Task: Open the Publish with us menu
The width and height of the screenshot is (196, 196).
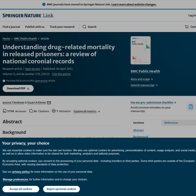Action: click(x=35, y=27)
